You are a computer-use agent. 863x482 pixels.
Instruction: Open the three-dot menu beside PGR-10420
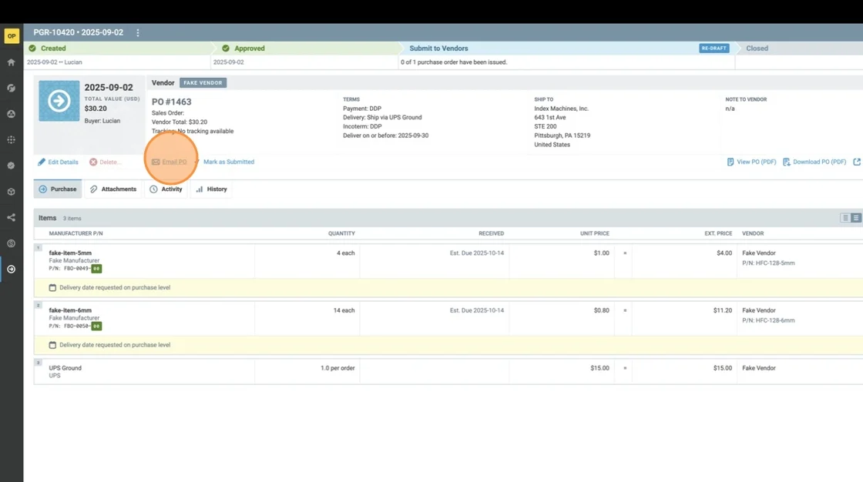(x=138, y=33)
